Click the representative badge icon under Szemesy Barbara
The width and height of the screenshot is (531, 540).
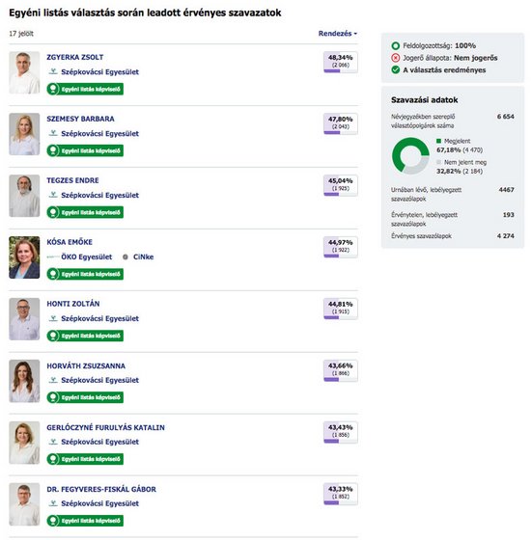click(x=53, y=150)
